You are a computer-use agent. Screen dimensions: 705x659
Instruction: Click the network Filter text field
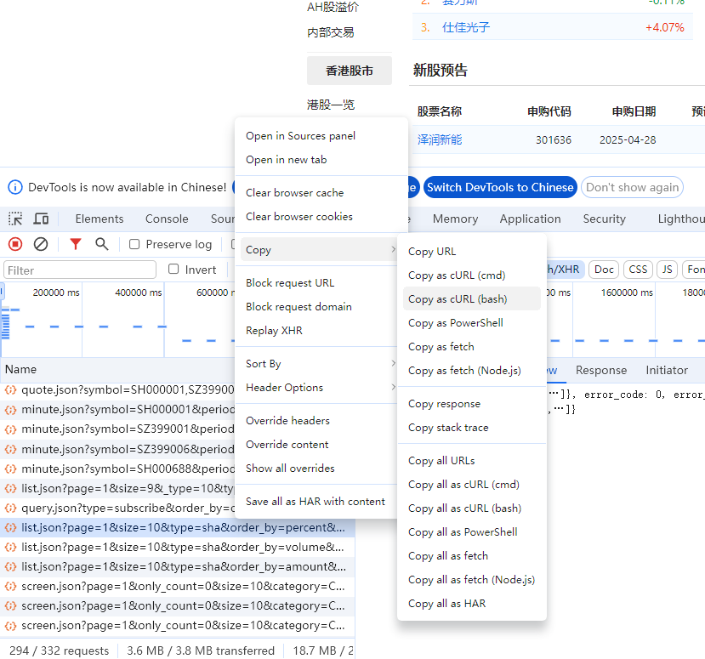tap(80, 270)
